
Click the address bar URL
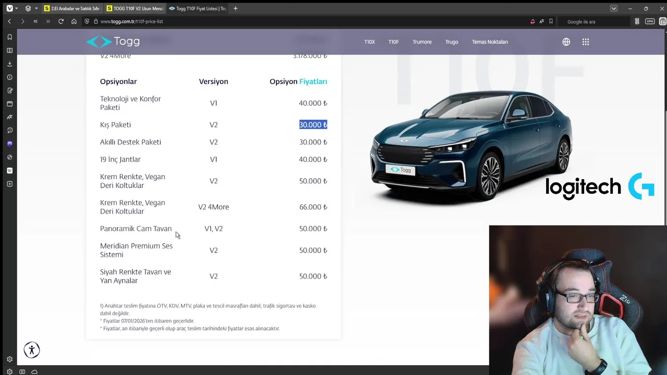[x=131, y=21]
